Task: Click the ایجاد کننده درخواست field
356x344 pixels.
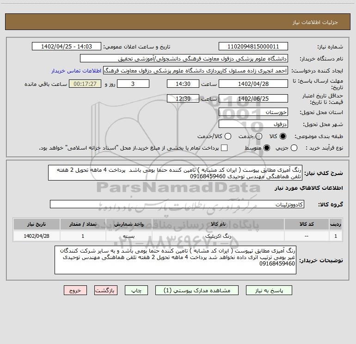Action: [196, 71]
